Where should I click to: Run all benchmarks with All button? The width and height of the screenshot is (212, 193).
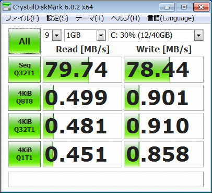[25, 41]
